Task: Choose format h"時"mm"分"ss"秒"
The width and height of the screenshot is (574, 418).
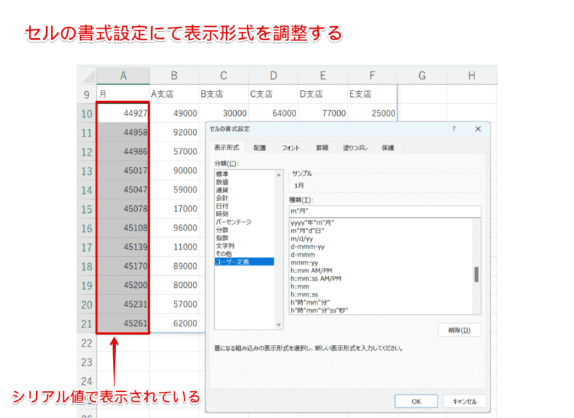Action: (x=381, y=310)
